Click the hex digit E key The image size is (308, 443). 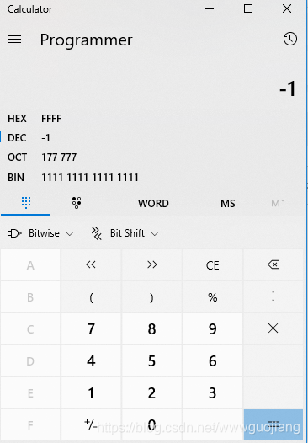(x=30, y=392)
